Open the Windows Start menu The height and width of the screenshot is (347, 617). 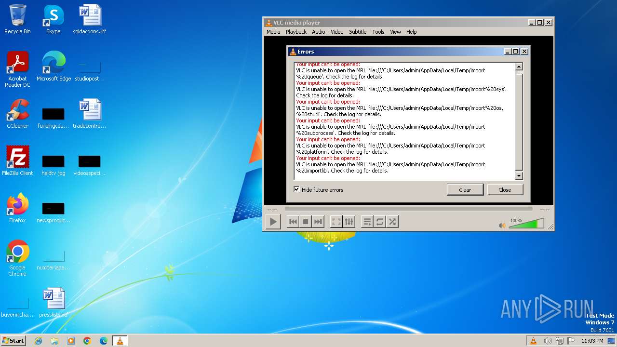click(x=13, y=340)
